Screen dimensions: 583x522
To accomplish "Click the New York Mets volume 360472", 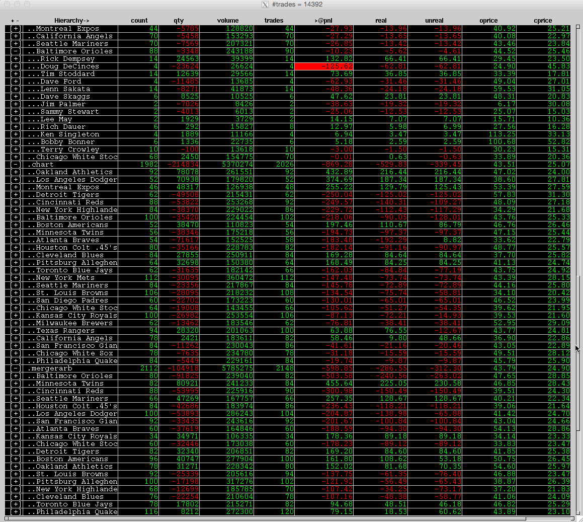I will pyautogui.click(x=239, y=278).
